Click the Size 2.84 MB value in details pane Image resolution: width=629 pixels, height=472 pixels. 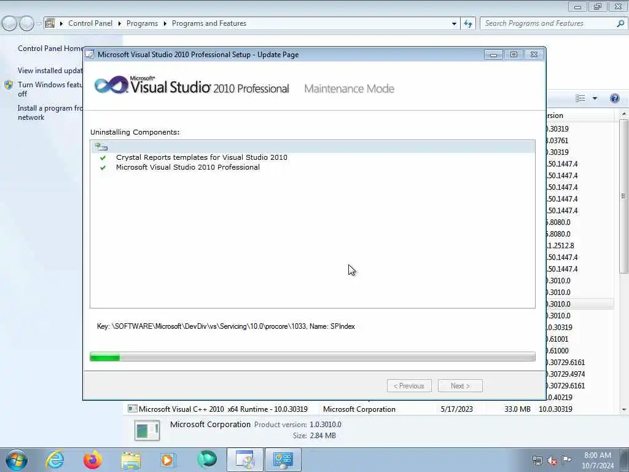pyautogui.click(x=323, y=436)
